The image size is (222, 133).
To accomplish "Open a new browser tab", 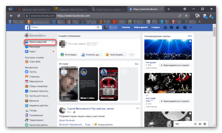I will coord(168,9).
